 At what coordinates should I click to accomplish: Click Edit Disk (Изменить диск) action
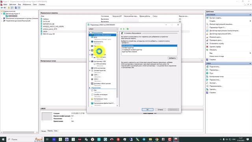[215, 37]
